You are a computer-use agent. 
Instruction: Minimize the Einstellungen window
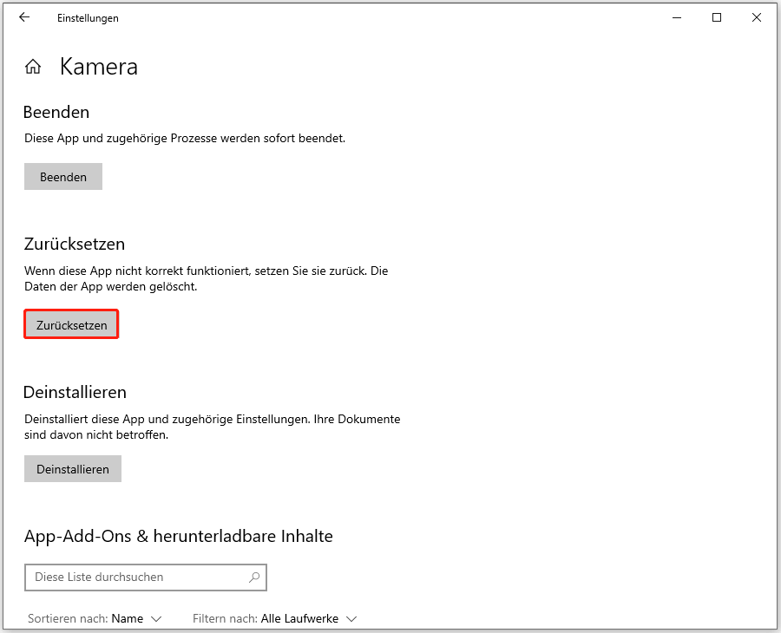676,17
